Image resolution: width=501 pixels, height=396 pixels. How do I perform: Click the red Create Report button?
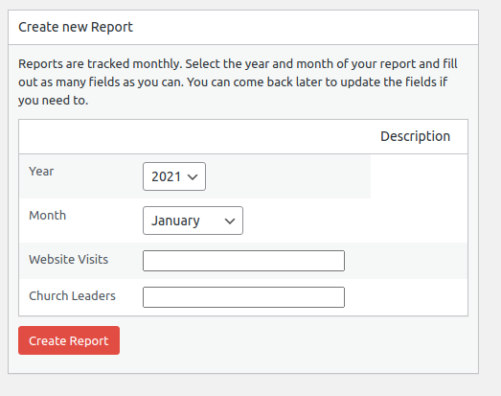[x=69, y=340]
